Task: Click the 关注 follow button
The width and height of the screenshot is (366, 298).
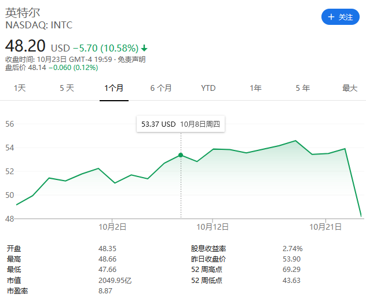Action: tap(341, 17)
